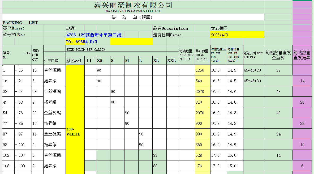Screen dimensions: 314x174
Task: Select the sticker count cell showing 32
Action: 278,70
